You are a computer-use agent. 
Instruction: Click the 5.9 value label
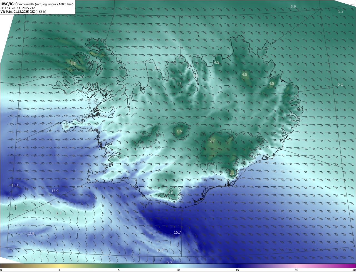[293, 6]
